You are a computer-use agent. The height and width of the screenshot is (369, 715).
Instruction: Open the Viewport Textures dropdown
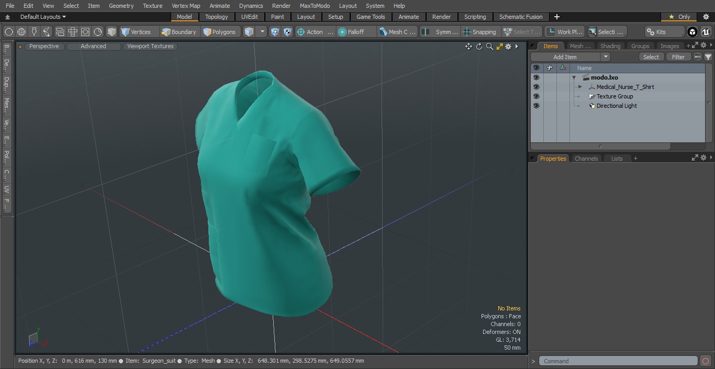[150, 46]
